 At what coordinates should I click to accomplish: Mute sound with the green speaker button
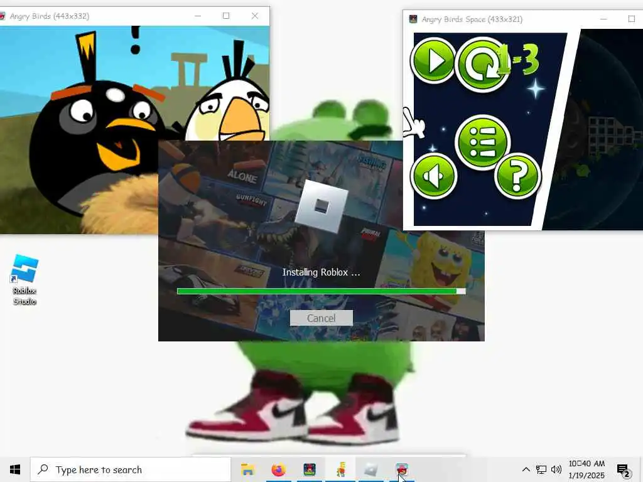point(433,176)
